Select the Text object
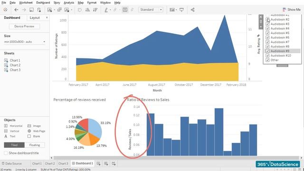304x171 pixels. (x=9, y=136)
